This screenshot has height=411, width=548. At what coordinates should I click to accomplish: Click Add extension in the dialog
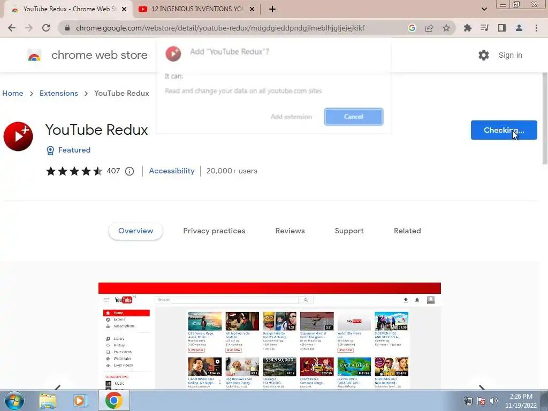(291, 117)
